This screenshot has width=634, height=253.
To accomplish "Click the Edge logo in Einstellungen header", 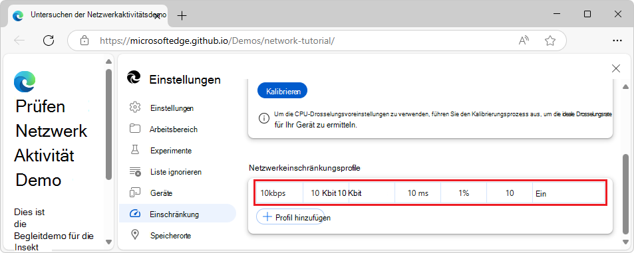I will (134, 78).
